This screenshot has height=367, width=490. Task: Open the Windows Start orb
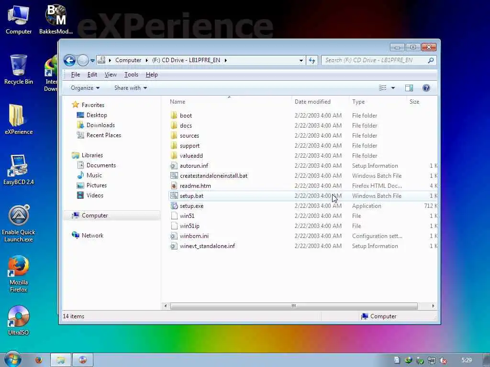12,359
